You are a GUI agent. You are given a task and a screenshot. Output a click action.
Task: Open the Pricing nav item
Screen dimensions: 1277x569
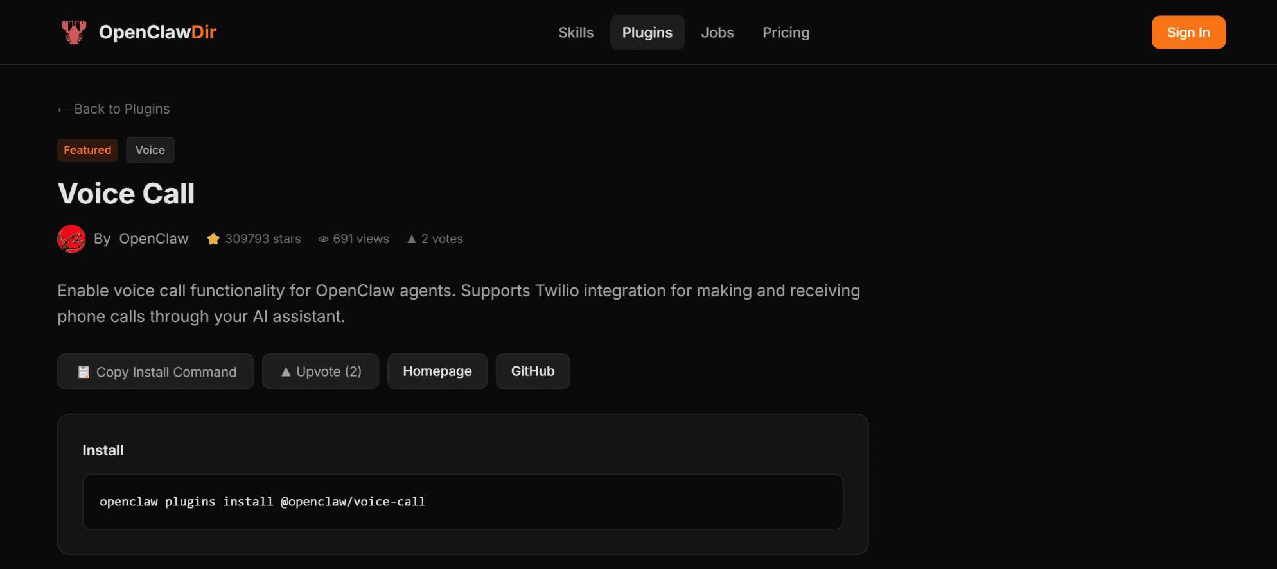pos(786,33)
